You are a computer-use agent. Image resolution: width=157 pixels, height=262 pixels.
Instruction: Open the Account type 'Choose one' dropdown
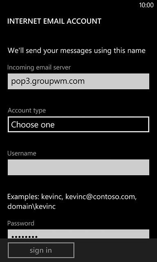(x=78, y=124)
